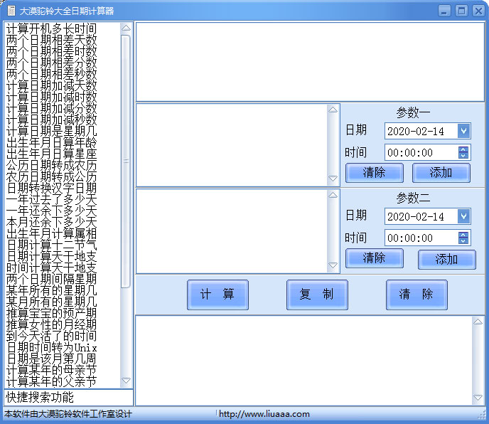Click function list scrollbar thumb

tap(126, 161)
